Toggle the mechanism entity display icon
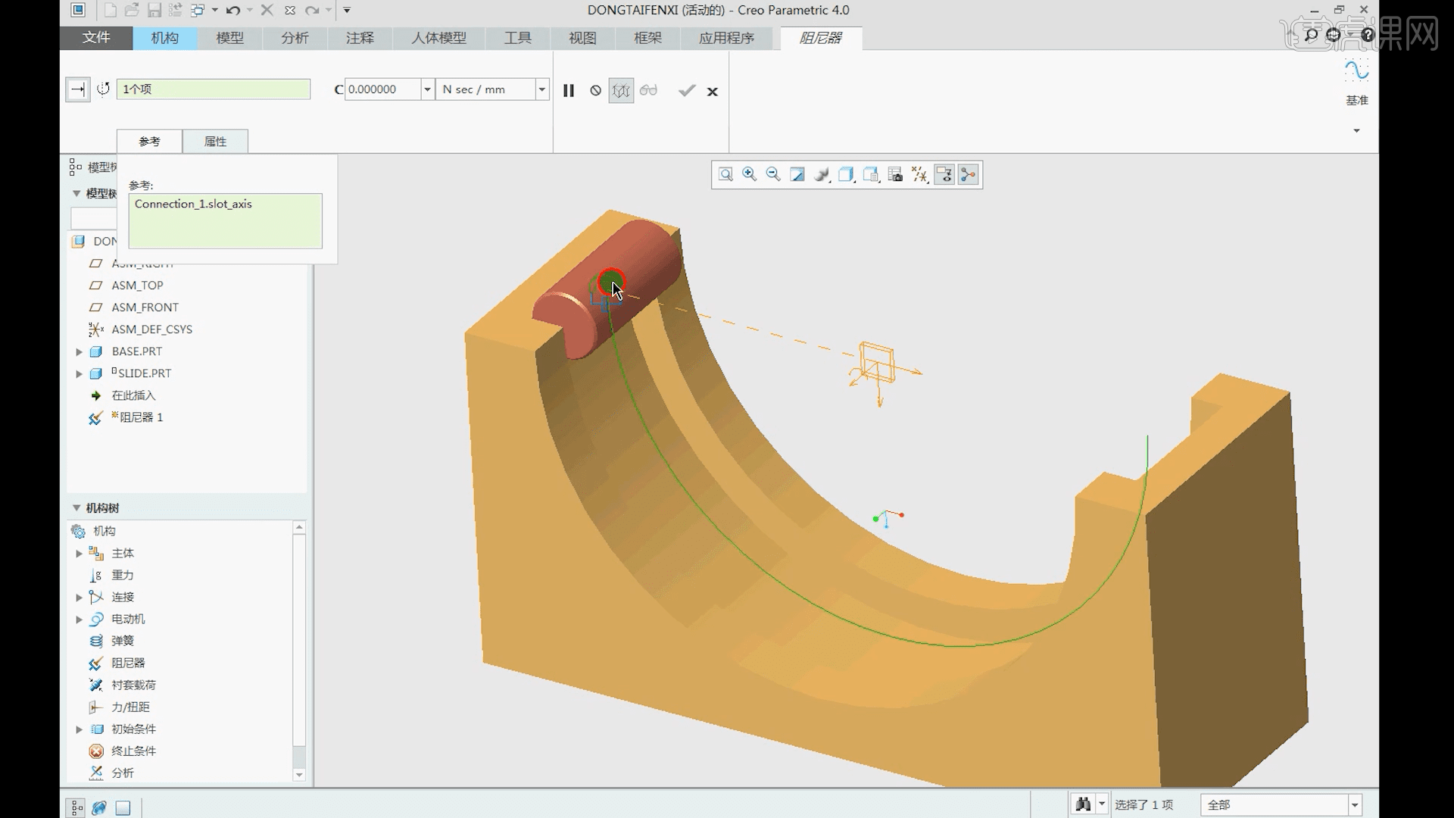 pyautogui.click(x=968, y=175)
